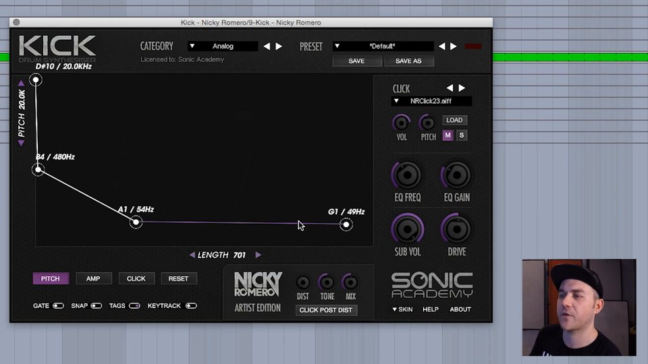Click the RESET button
648x364 pixels.
pyautogui.click(x=178, y=278)
